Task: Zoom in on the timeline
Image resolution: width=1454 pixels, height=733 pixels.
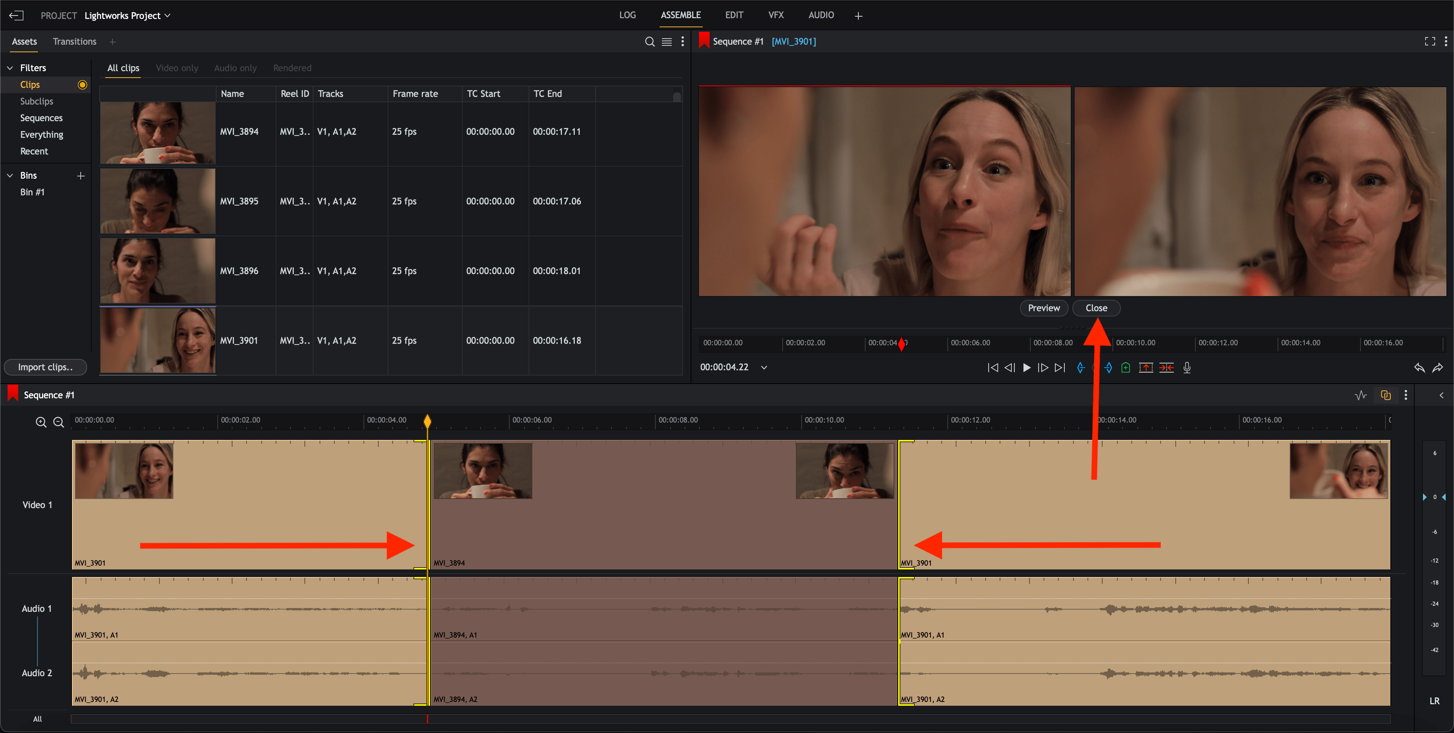Action: (41, 422)
